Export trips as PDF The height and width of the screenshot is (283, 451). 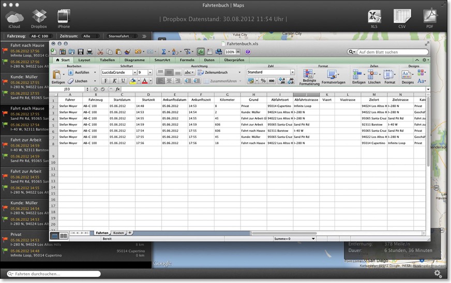(430, 19)
